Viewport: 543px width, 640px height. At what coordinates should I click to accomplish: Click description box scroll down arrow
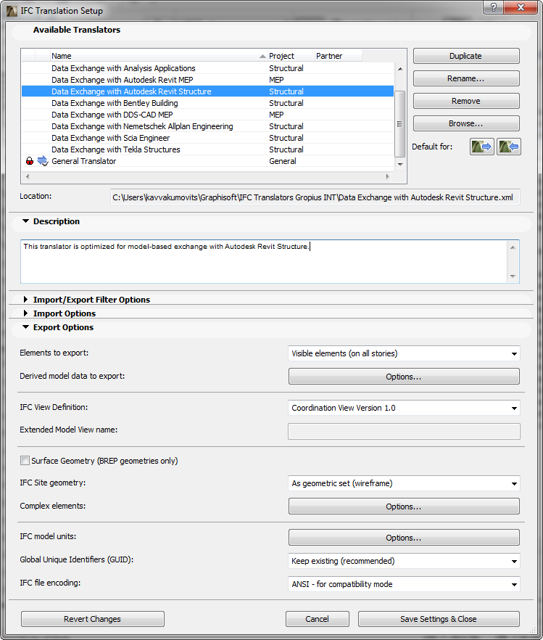513,276
